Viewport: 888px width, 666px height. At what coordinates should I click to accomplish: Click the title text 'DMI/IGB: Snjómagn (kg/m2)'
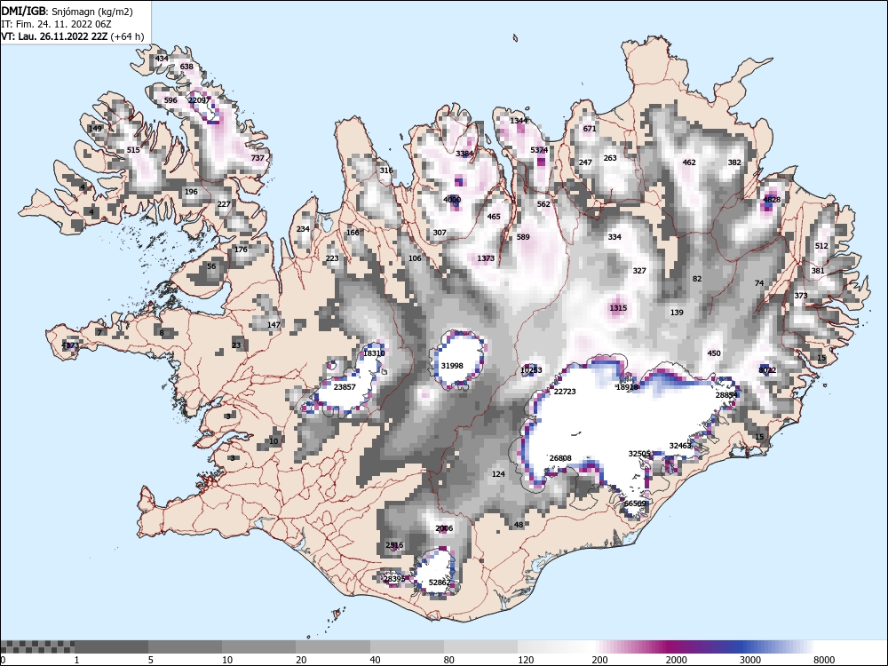[67, 12]
